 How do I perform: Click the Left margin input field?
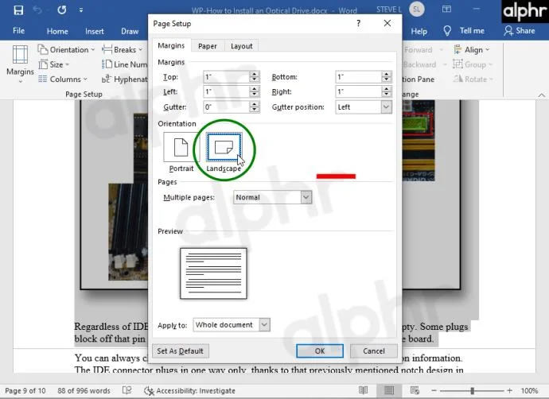pyautogui.click(x=226, y=91)
